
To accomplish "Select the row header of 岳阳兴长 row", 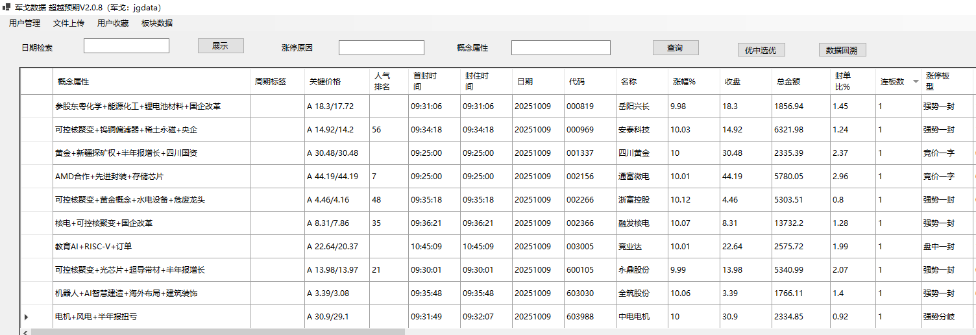I will [36, 106].
